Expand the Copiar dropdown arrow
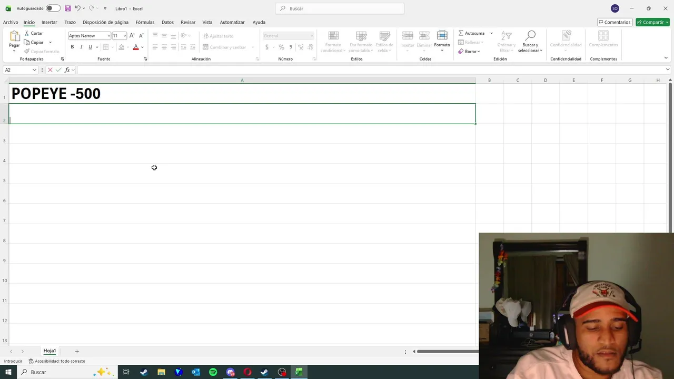 (x=51, y=43)
